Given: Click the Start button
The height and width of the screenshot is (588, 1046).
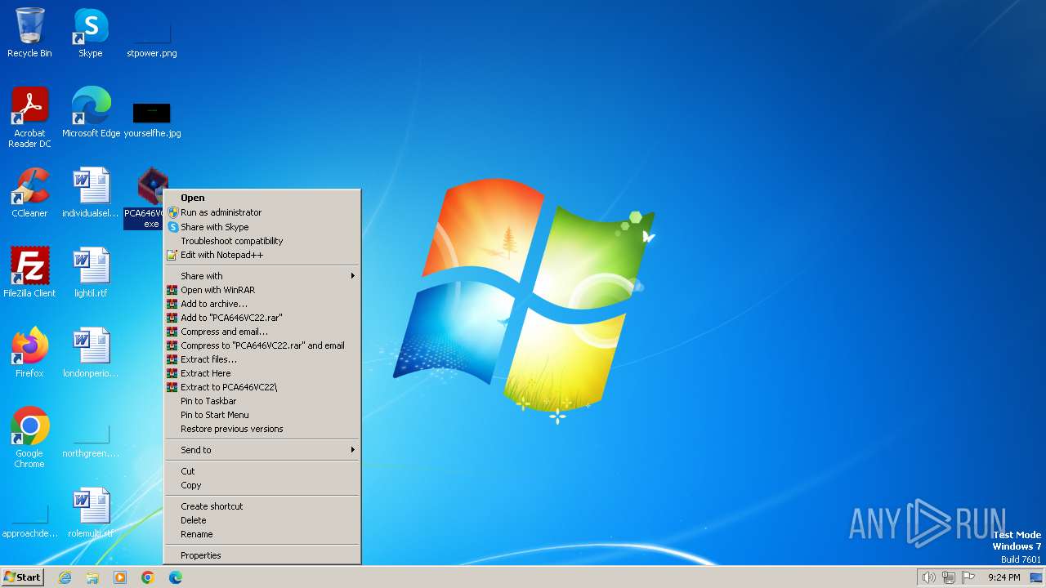Looking at the screenshot, I should pos(22,577).
